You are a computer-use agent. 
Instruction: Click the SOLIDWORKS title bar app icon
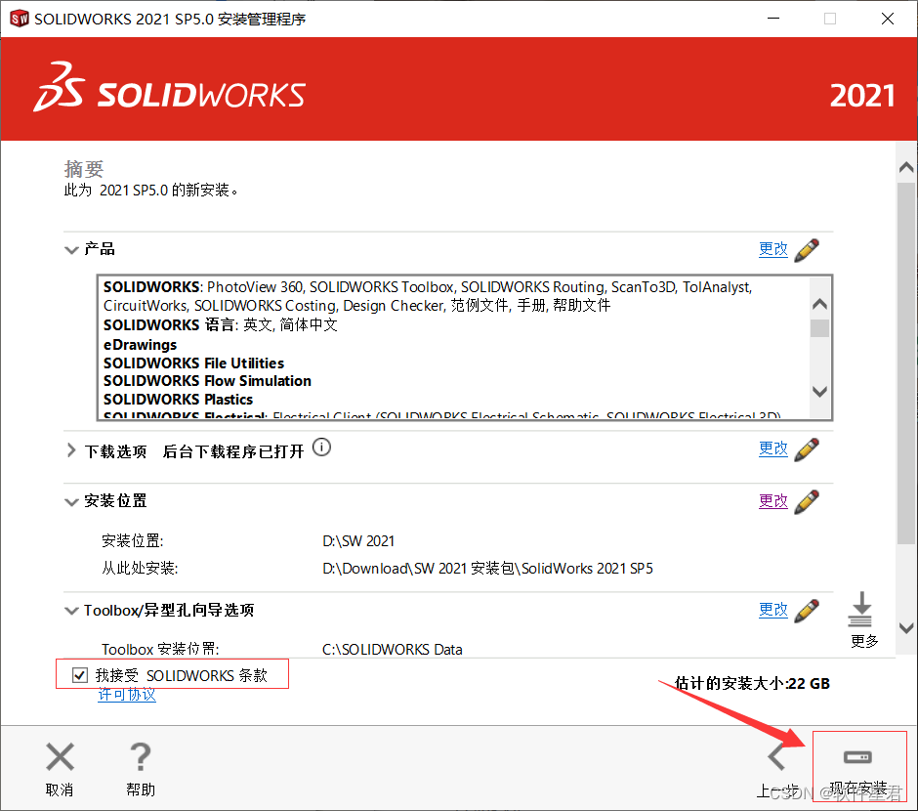pos(20,19)
